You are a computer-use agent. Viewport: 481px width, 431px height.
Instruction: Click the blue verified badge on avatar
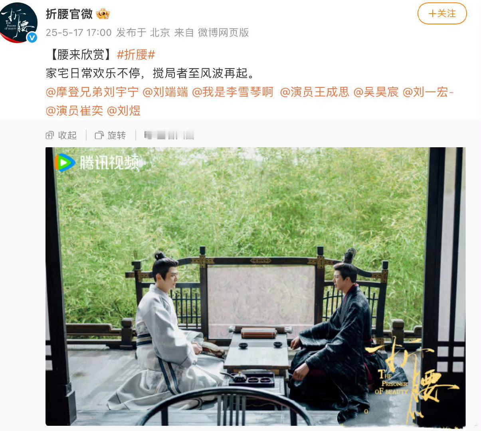click(32, 38)
